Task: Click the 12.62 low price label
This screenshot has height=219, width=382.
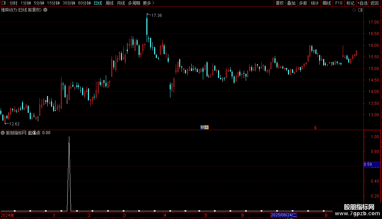Action: (14, 124)
